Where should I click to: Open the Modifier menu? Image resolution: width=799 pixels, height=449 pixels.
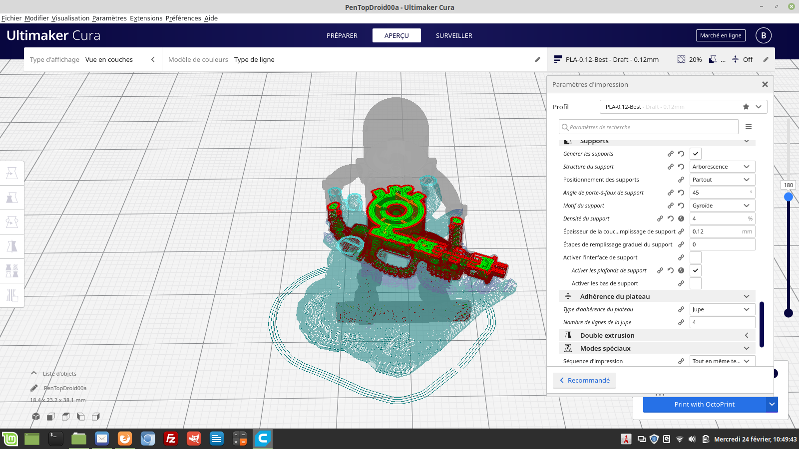[37, 18]
